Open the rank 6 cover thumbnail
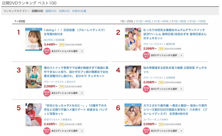222x136 pixels. (133, 114)
